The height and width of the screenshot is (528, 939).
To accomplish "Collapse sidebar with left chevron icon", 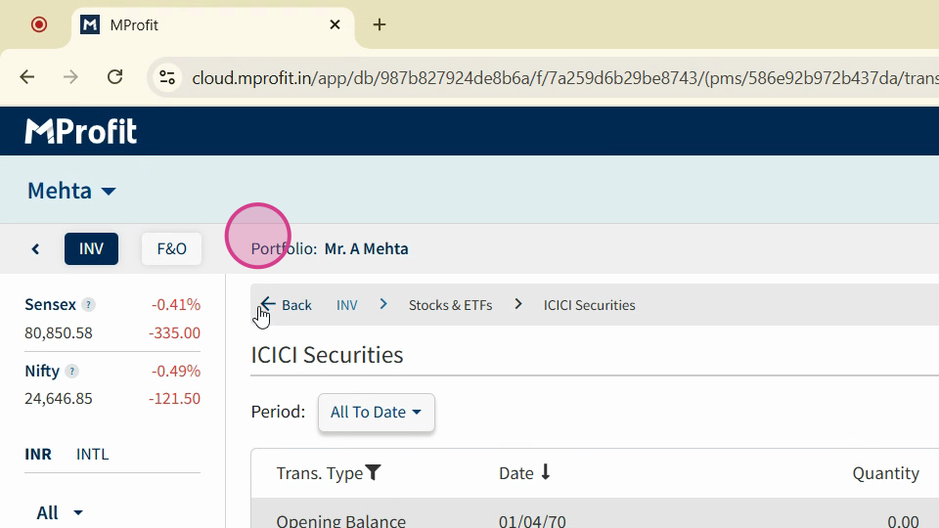I will tap(35, 249).
